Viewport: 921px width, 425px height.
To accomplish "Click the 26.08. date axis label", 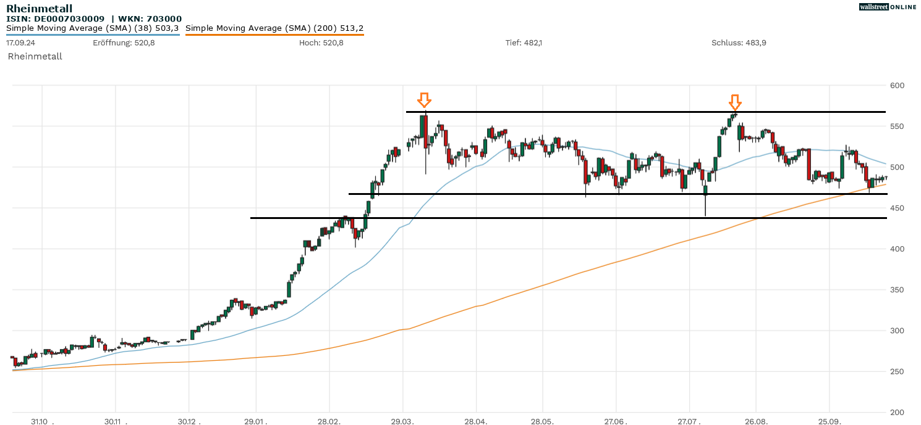I will [756, 421].
